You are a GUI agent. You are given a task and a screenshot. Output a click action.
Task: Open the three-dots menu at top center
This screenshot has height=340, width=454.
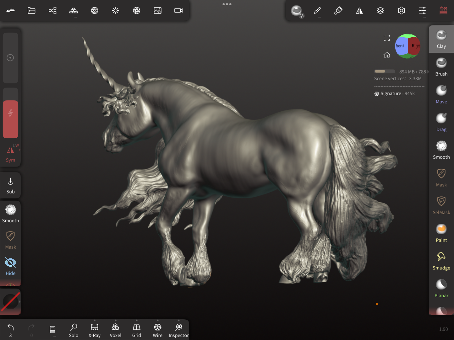click(x=227, y=4)
